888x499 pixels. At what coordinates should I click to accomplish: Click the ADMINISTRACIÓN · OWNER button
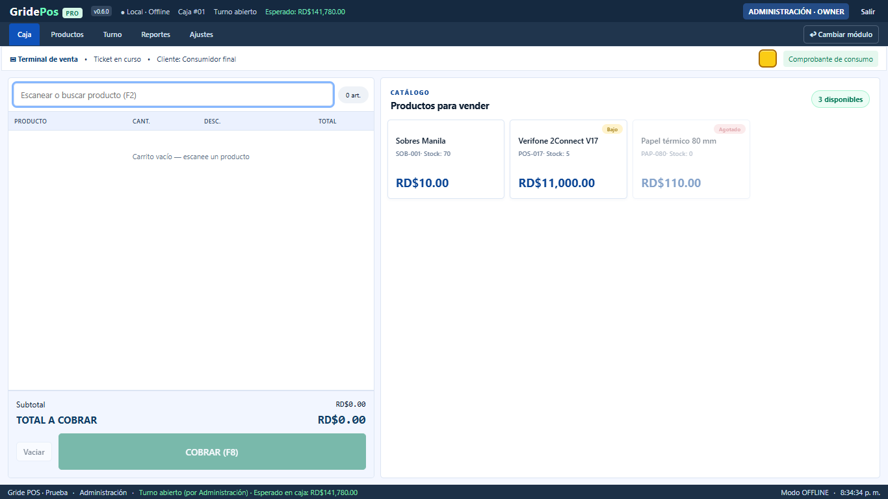coord(796,12)
